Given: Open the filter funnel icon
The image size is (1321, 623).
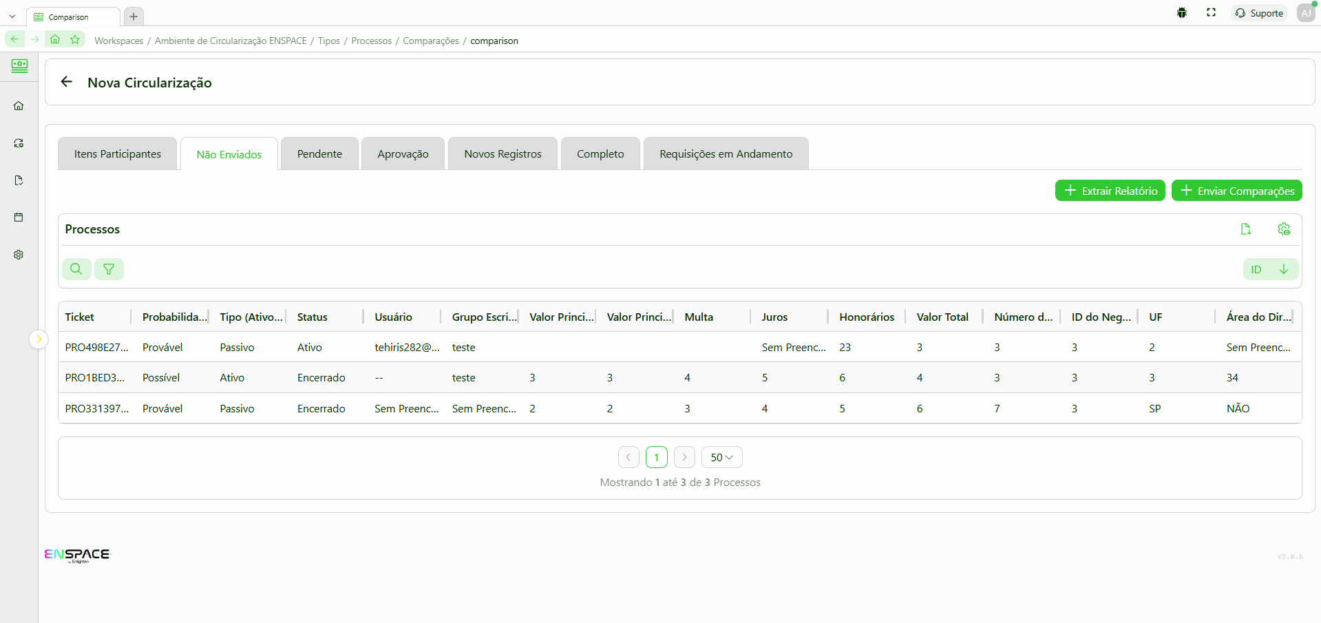Looking at the screenshot, I should coord(109,269).
